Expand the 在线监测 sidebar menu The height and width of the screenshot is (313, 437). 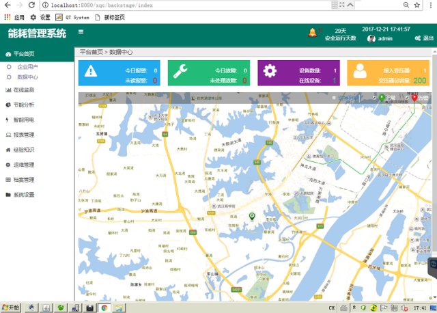point(24,90)
